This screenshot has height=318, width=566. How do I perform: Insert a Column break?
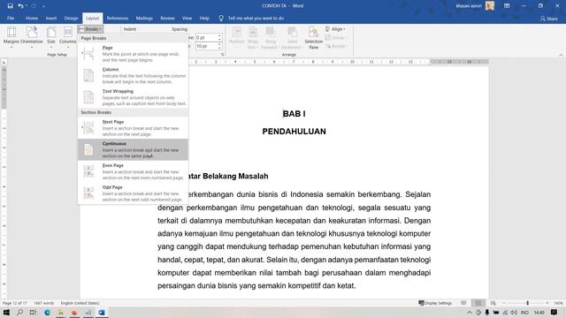tap(134, 75)
